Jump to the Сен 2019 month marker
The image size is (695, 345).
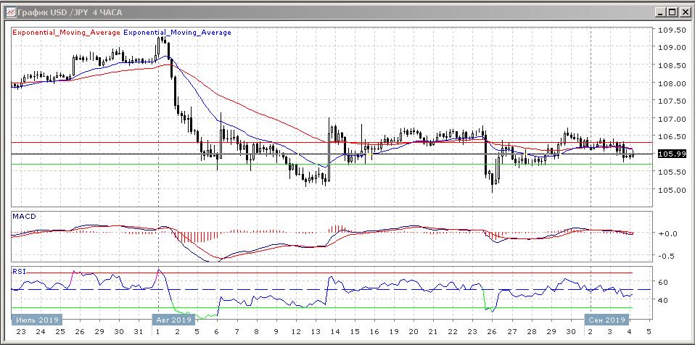(606, 320)
